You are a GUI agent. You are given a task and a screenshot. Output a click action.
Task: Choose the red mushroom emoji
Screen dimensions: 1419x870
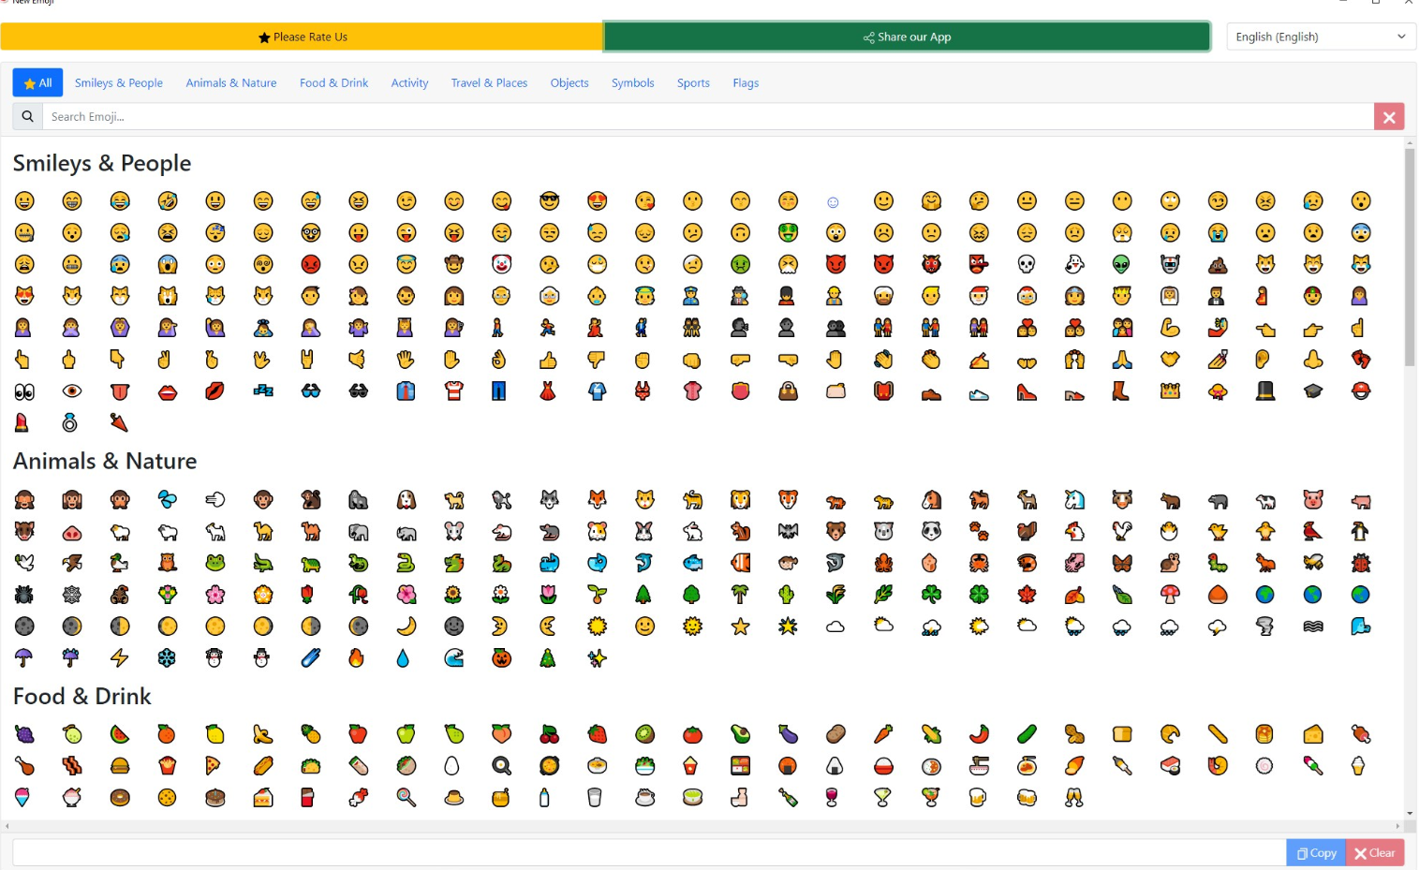pyautogui.click(x=1170, y=595)
